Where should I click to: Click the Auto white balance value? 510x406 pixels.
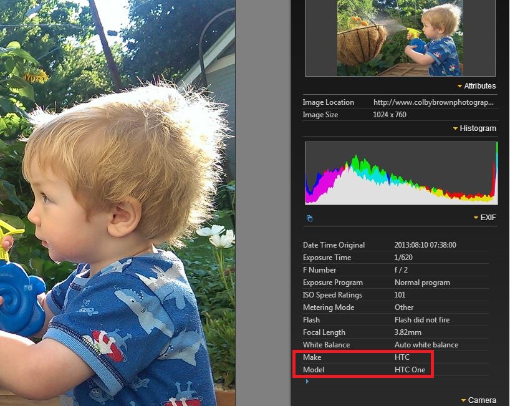coord(426,344)
